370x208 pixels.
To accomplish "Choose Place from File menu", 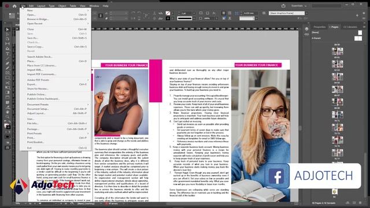I will 55,61.
